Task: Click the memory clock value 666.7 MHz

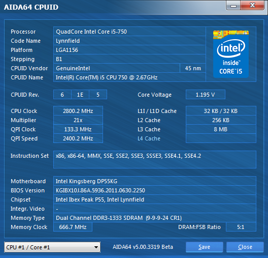Action: (73, 227)
